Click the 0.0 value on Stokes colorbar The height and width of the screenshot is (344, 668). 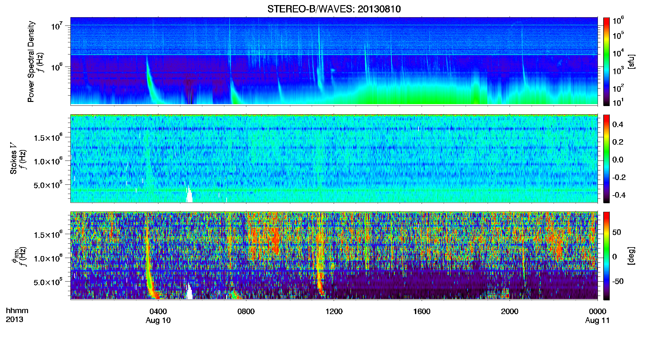(618, 160)
